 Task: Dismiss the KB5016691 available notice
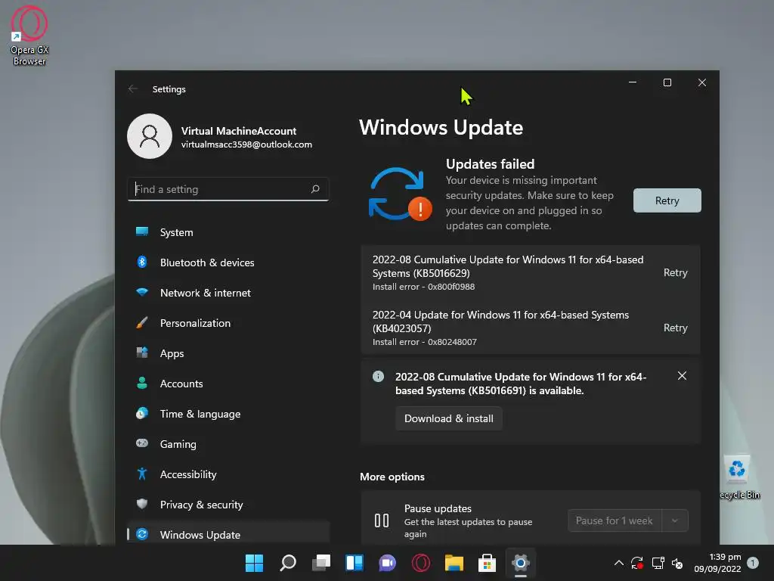[682, 376]
